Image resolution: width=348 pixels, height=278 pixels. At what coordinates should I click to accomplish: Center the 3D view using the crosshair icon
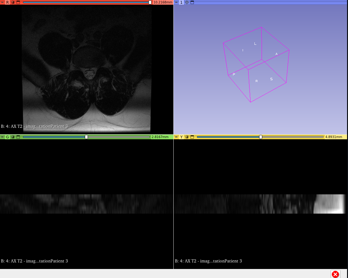(187, 2)
